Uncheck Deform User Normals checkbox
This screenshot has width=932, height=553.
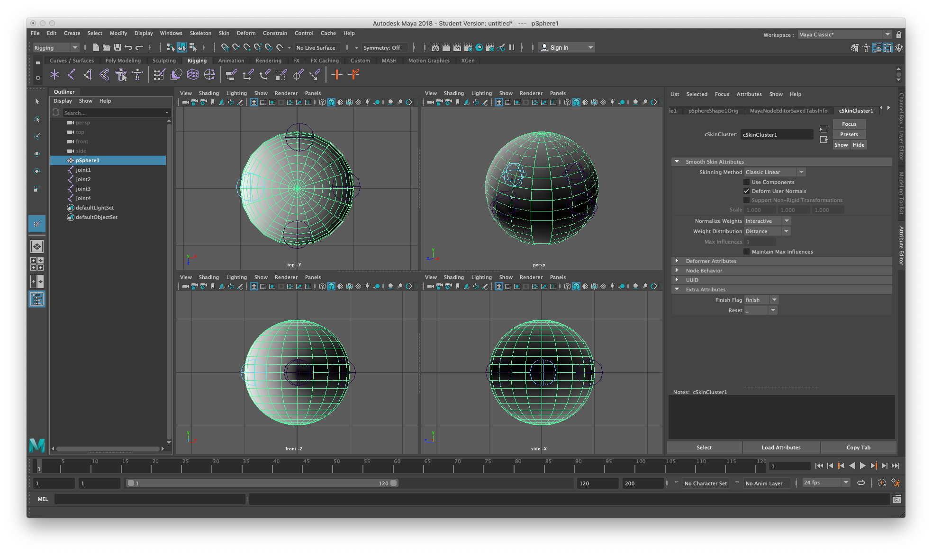746,191
